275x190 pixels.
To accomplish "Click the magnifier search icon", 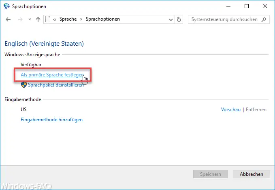I will (264, 19).
